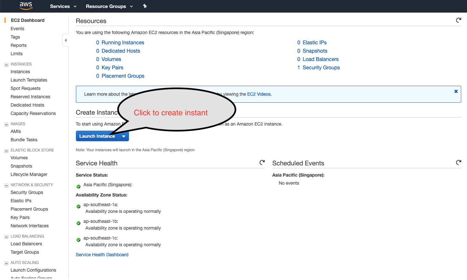Open Spot Requests in sidebar

pos(25,88)
